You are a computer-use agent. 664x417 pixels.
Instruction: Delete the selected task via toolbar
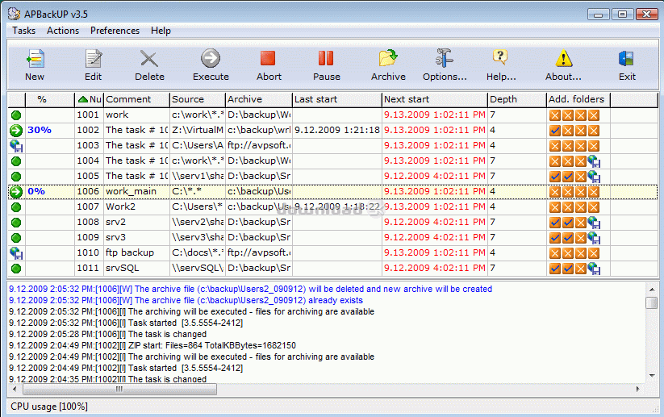point(149,59)
